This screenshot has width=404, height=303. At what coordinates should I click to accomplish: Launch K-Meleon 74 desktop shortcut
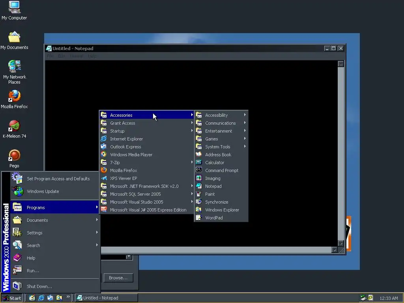[14, 129]
